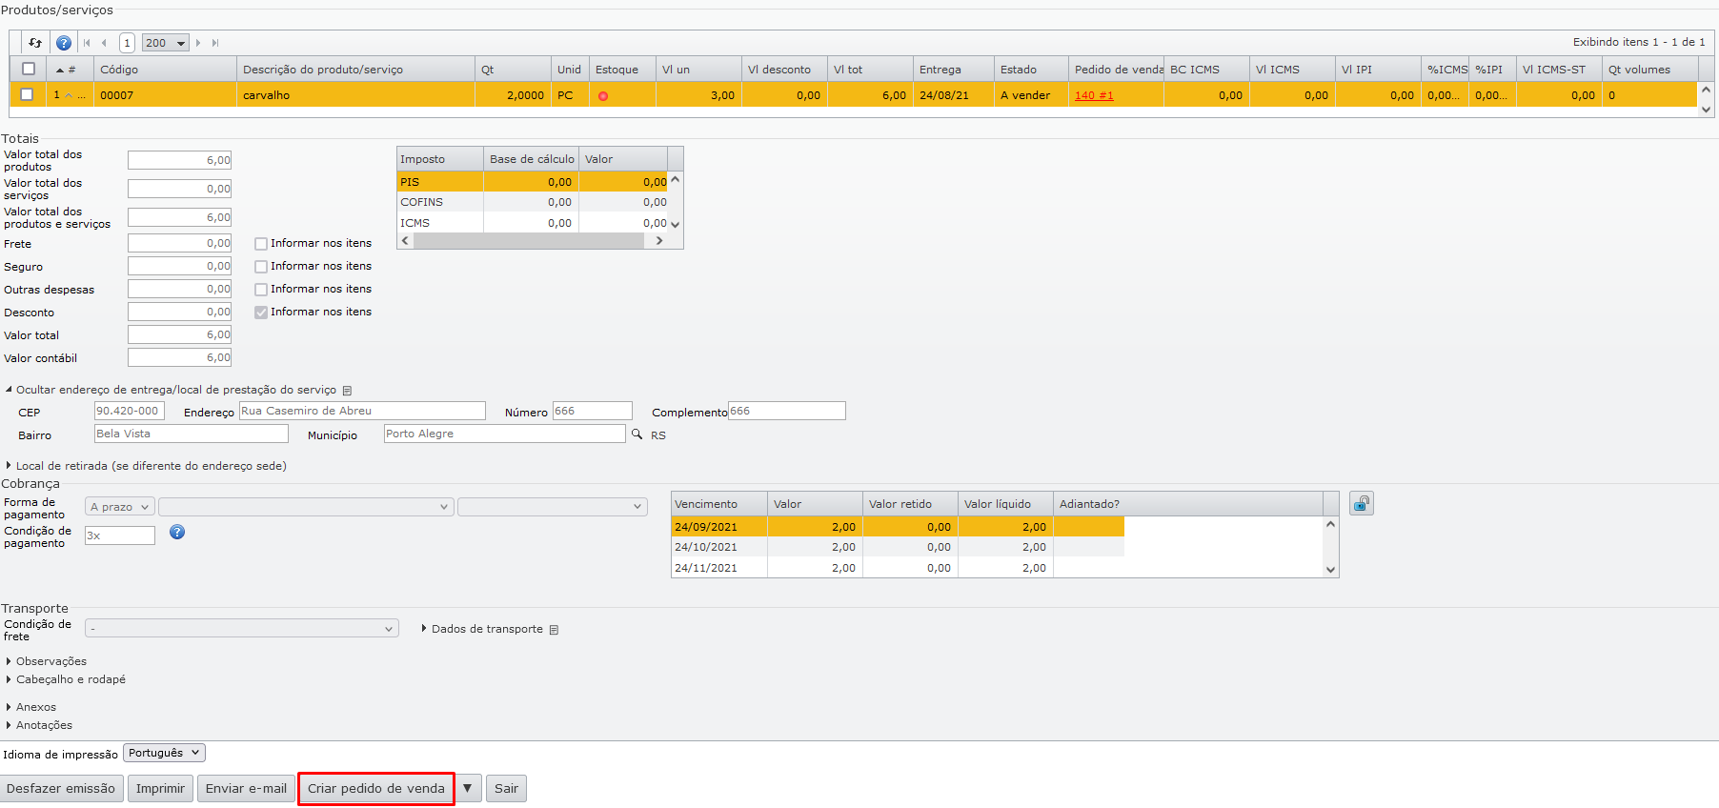Enable Informar nos itens for Outras despesas
Screen dimensions: 1719x808
[x=261, y=290]
